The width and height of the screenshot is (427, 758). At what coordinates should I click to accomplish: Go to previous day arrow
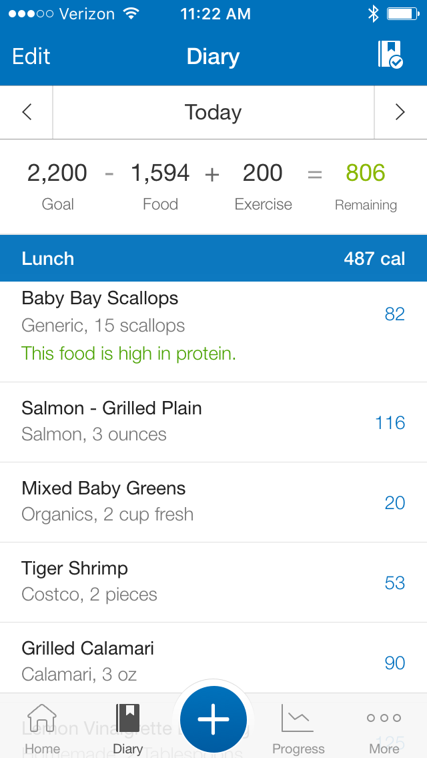tap(27, 112)
